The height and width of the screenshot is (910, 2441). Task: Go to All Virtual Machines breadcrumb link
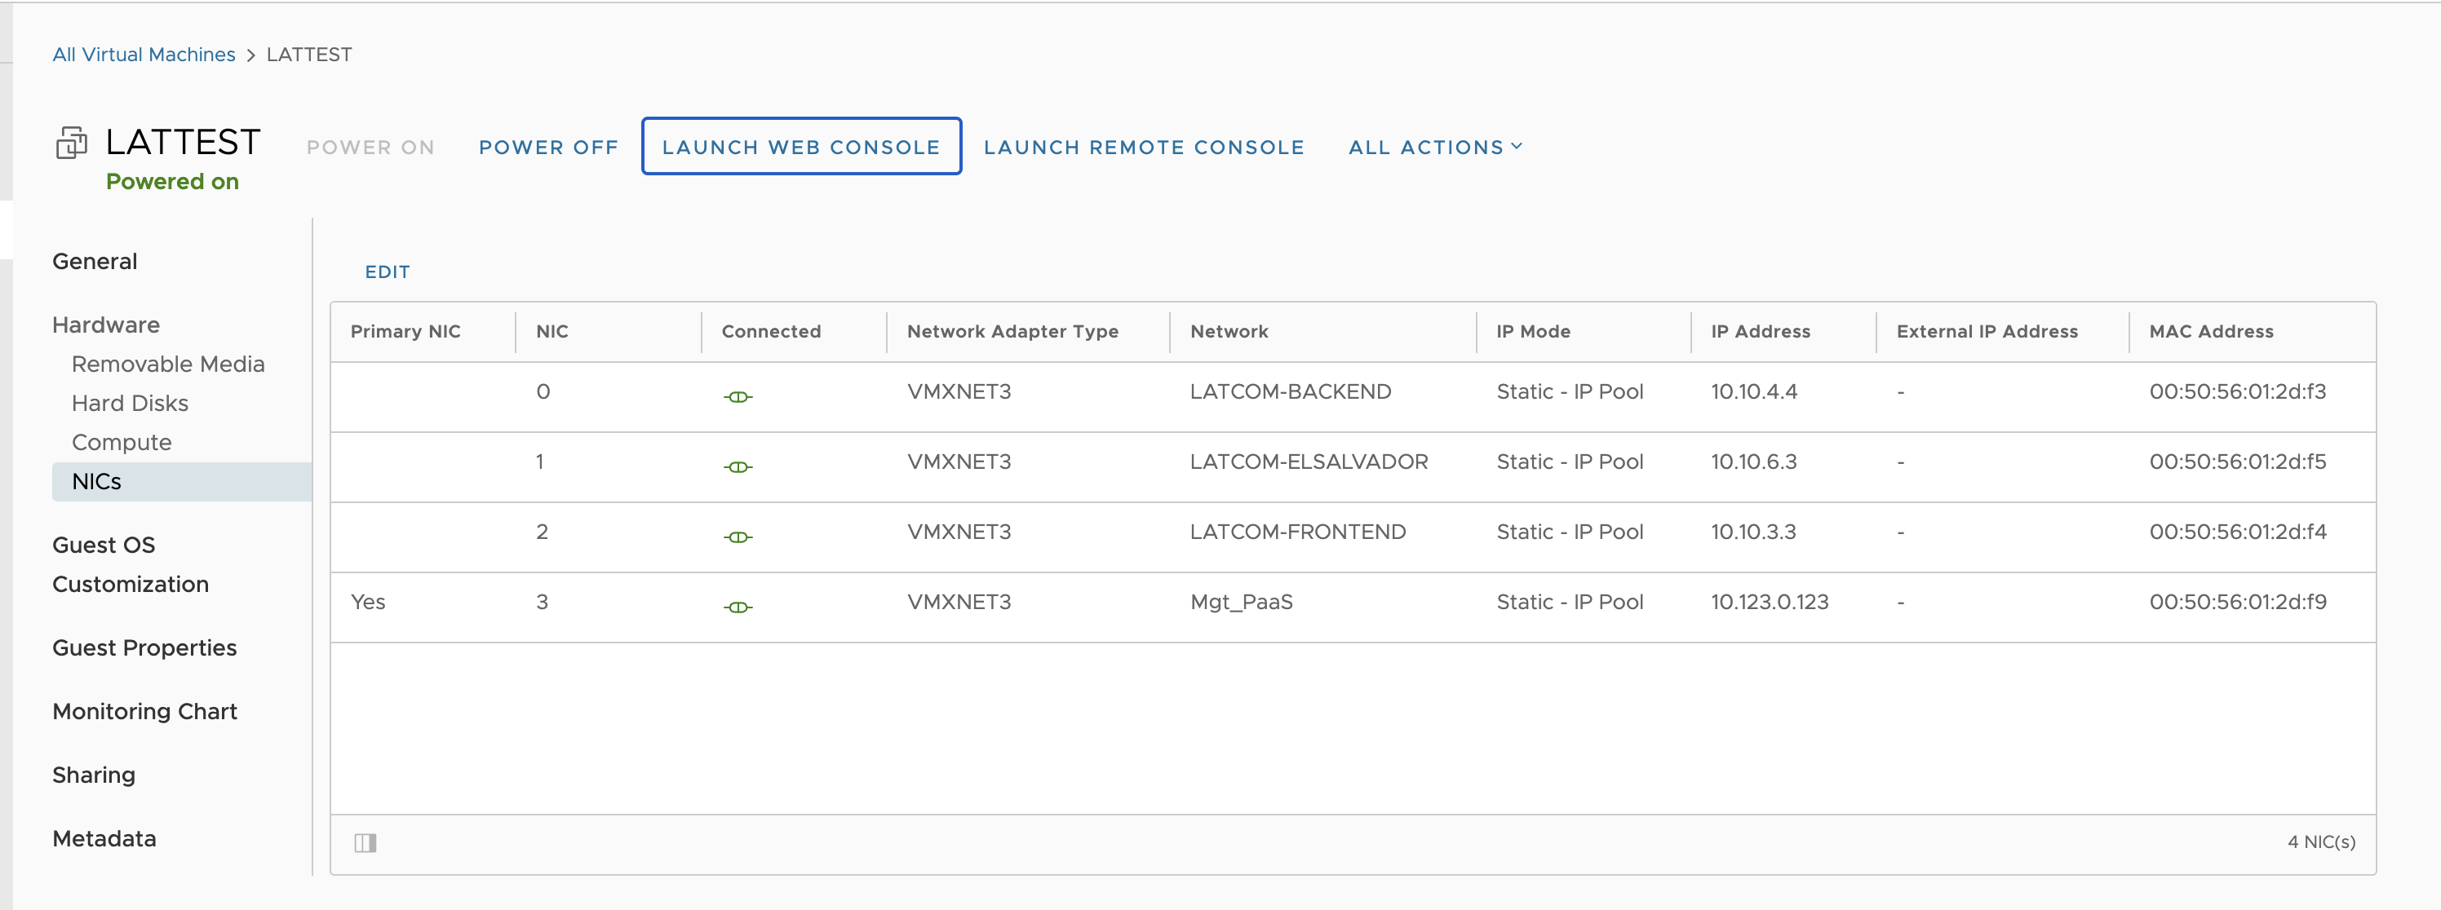click(144, 55)
